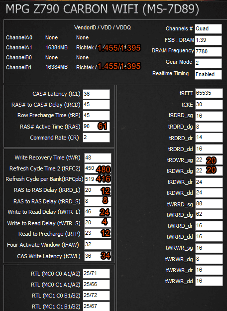Click the Refresh Cycle per Bank (tRFCpb) field
Viewport: 227px width, 311px height.
98,179
